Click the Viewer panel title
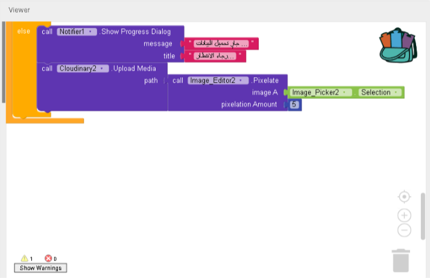 pos(19,10)
